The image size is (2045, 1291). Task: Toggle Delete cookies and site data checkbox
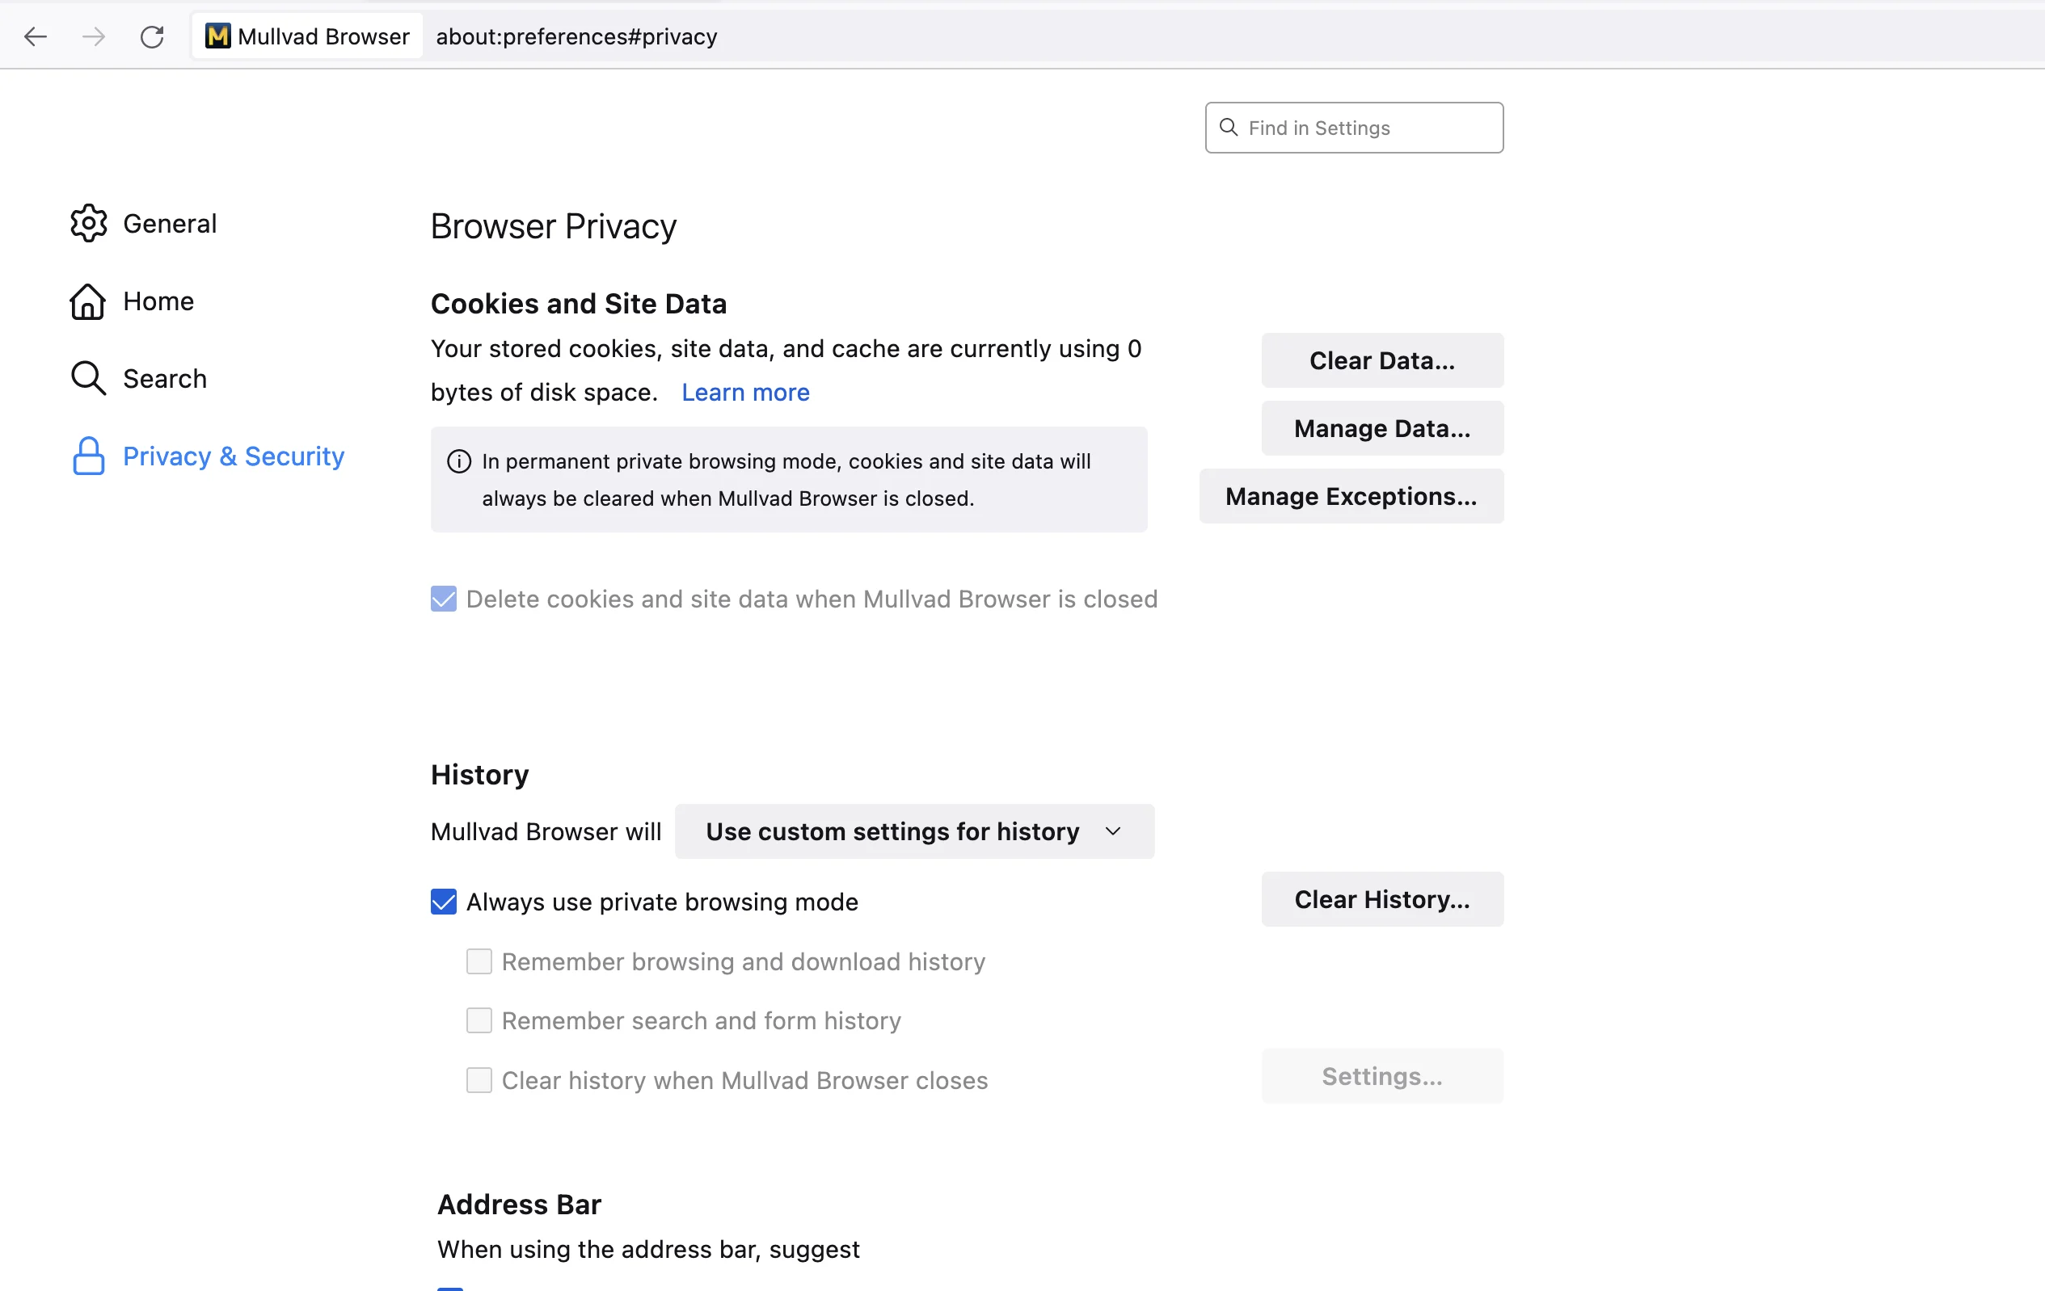coord(443,599)
